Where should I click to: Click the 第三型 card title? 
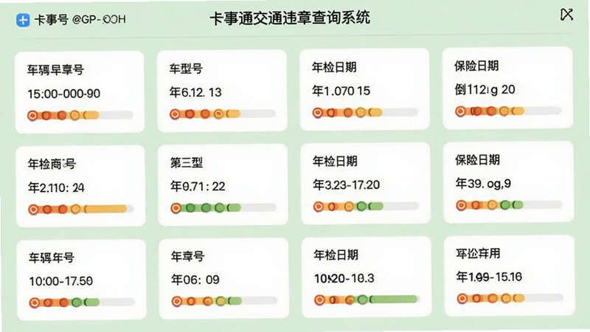187,162
